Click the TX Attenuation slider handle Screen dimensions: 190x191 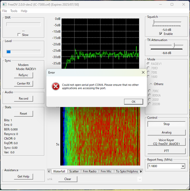[x=174, y=45]
